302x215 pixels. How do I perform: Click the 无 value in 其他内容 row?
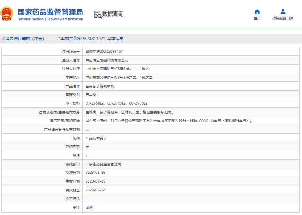[87, 147]
